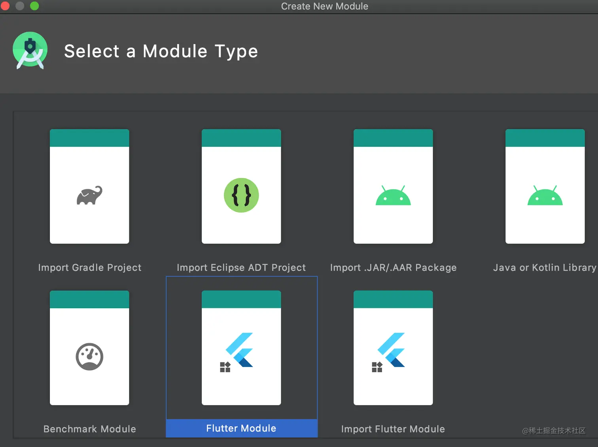Select the Eclipse ADT braces icon card
598x447 pixels.
(x=241, y=186)
